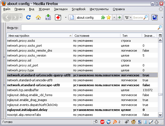Select nglayout.debug.enable_xbl_forms row
The width and height of the screenshot is (165, 126).
pyautogui.click(x=82, y=95)
